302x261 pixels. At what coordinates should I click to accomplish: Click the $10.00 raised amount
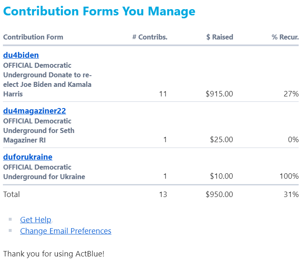tap(221, 177)
